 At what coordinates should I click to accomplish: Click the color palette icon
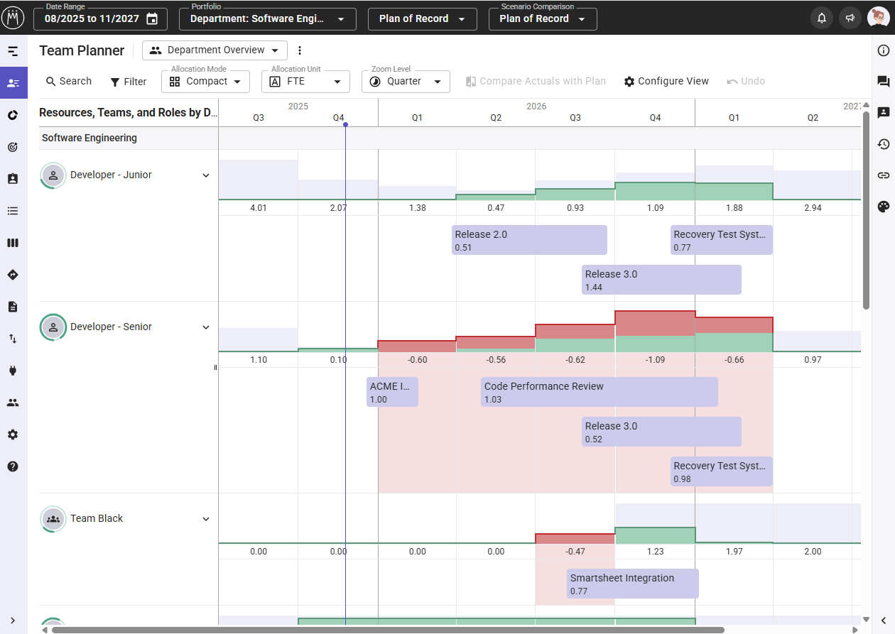pyautogui.click(x=883, y=207)
